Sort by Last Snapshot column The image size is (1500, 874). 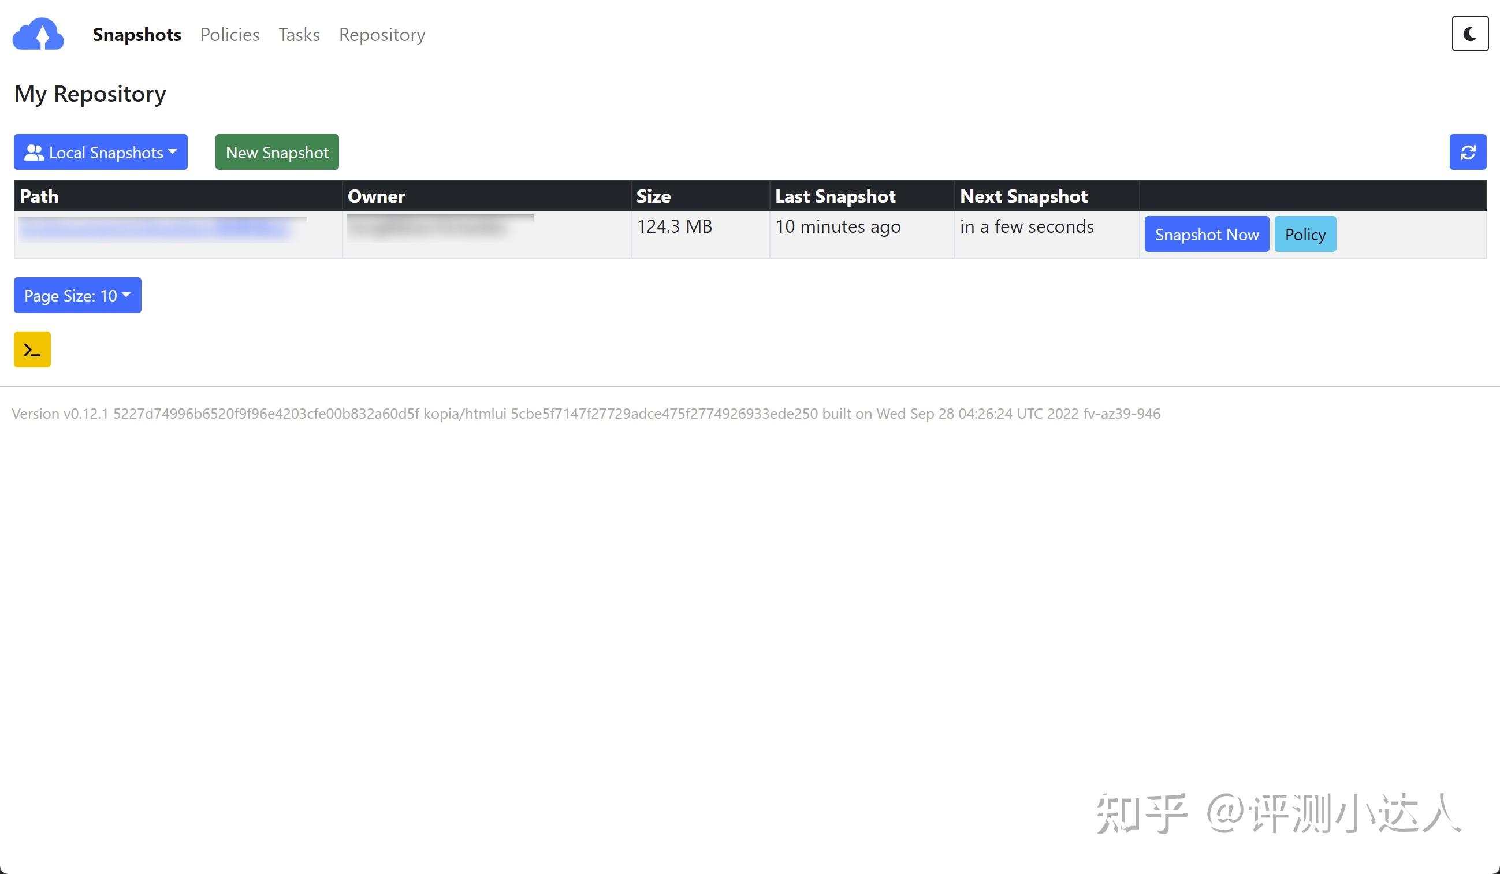[835, 196]
